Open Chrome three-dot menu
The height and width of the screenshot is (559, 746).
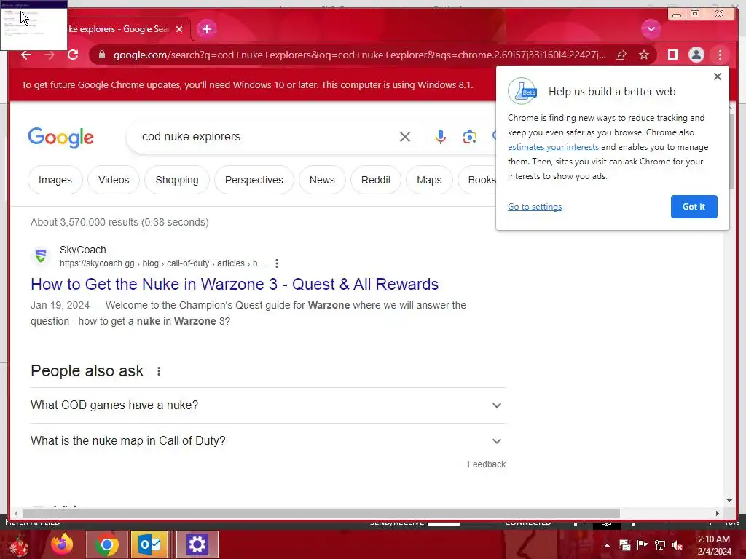coord(720,55)
